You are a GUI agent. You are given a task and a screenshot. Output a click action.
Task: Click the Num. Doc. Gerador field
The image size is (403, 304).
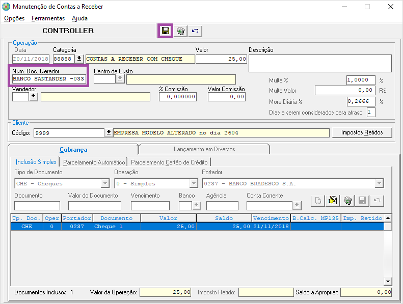click(49, 78)
